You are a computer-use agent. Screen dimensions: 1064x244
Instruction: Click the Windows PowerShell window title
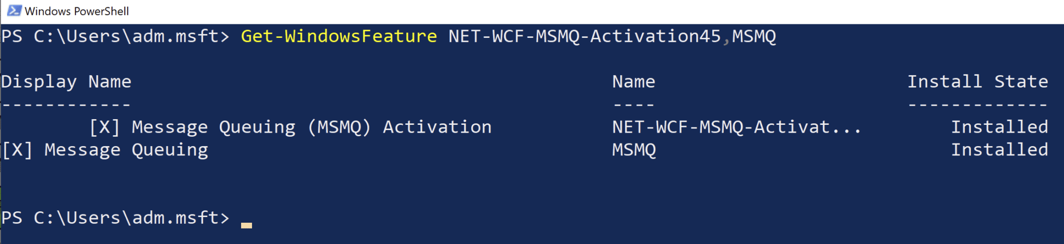pos(77,11)
